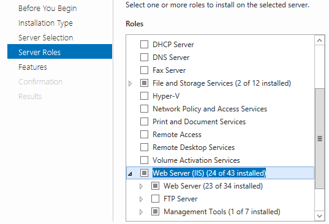Expand the Management Tools node

tap(141, 212)
